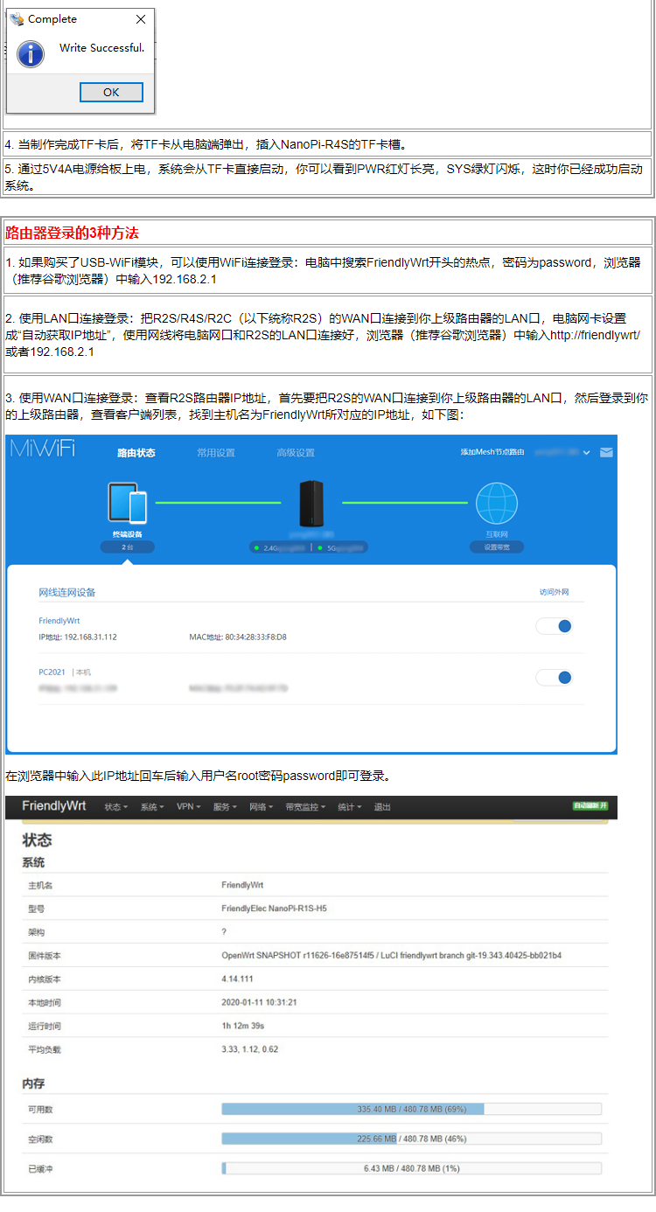The image size is (656, 1212).
Task: Click the information icon in Complete dialog
Action: (x=31, y=53)
